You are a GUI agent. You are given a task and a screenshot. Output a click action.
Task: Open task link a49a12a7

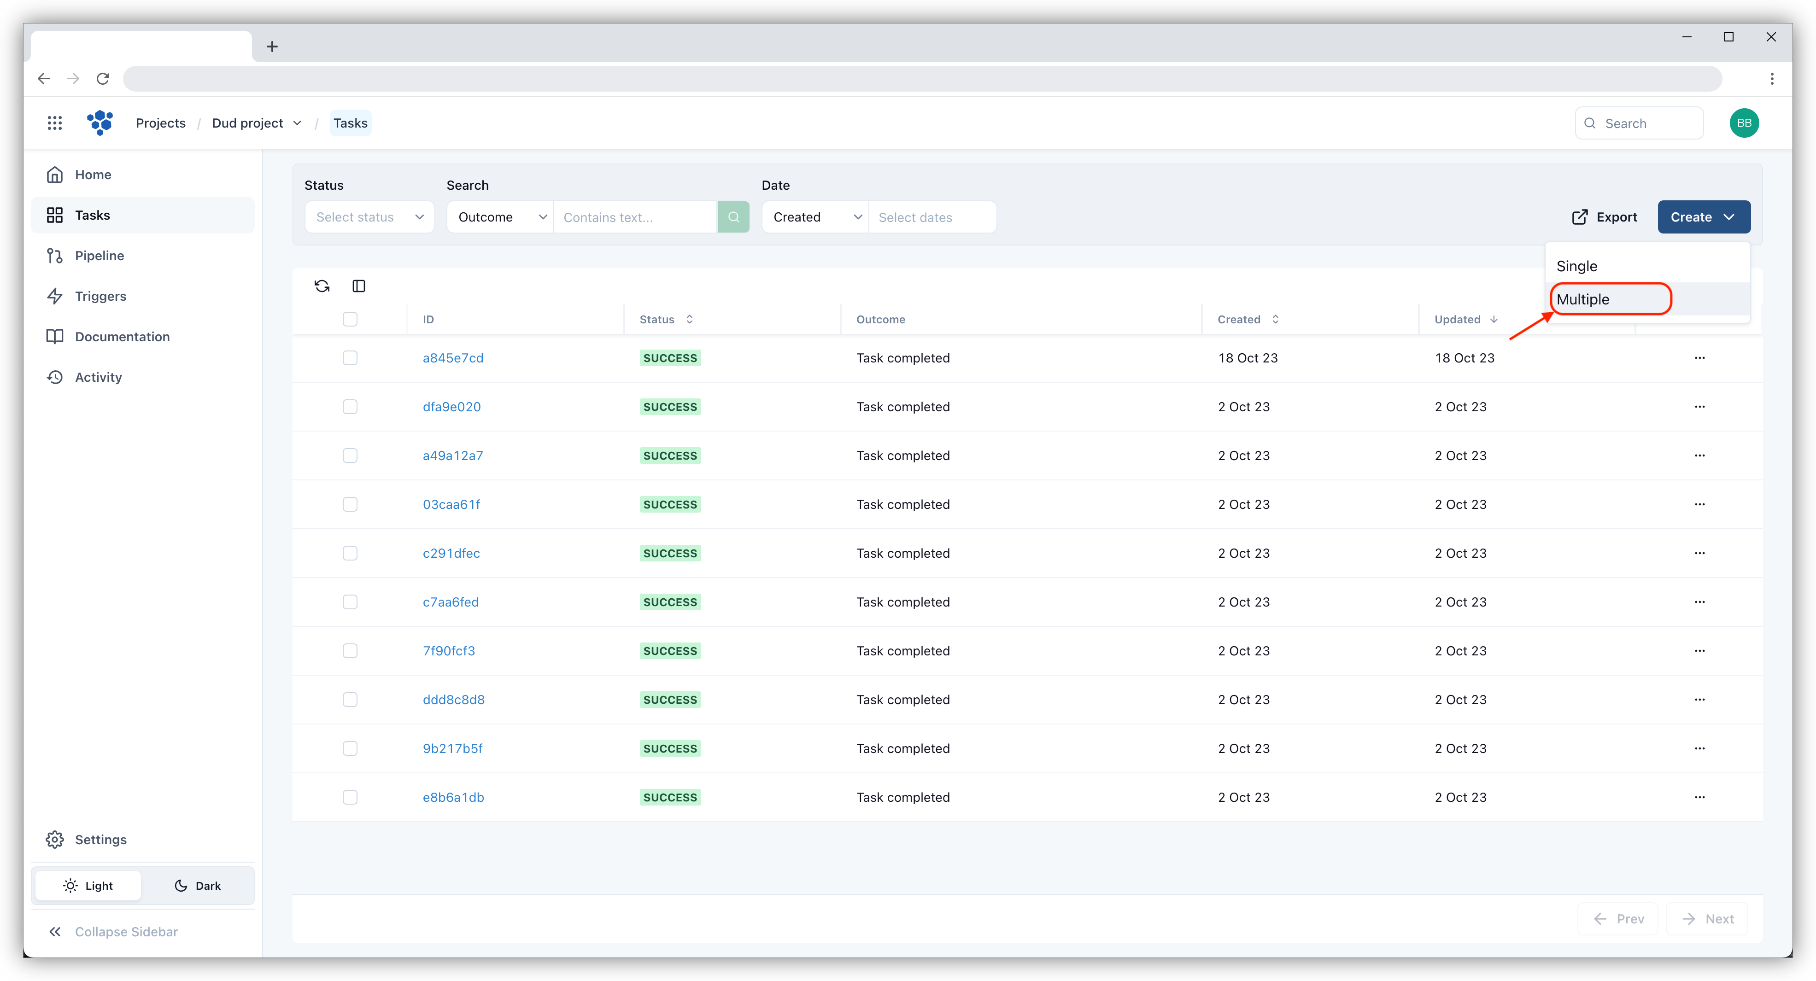452,454
